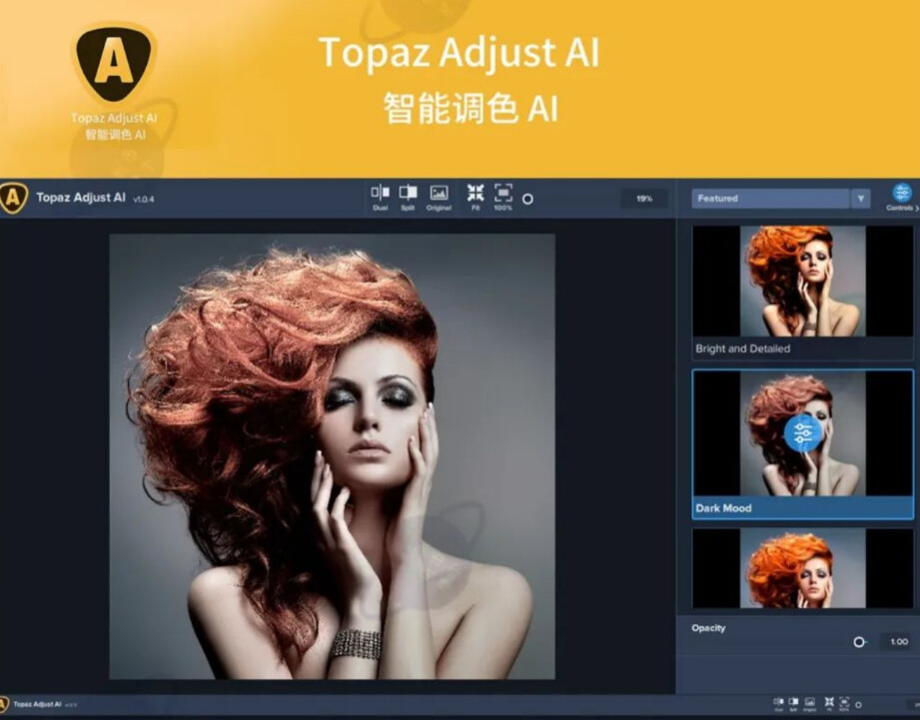Open the Controls panel

pyautogui.click(x=901, y=197)
